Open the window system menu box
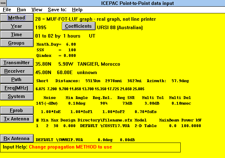 point(4,3)
